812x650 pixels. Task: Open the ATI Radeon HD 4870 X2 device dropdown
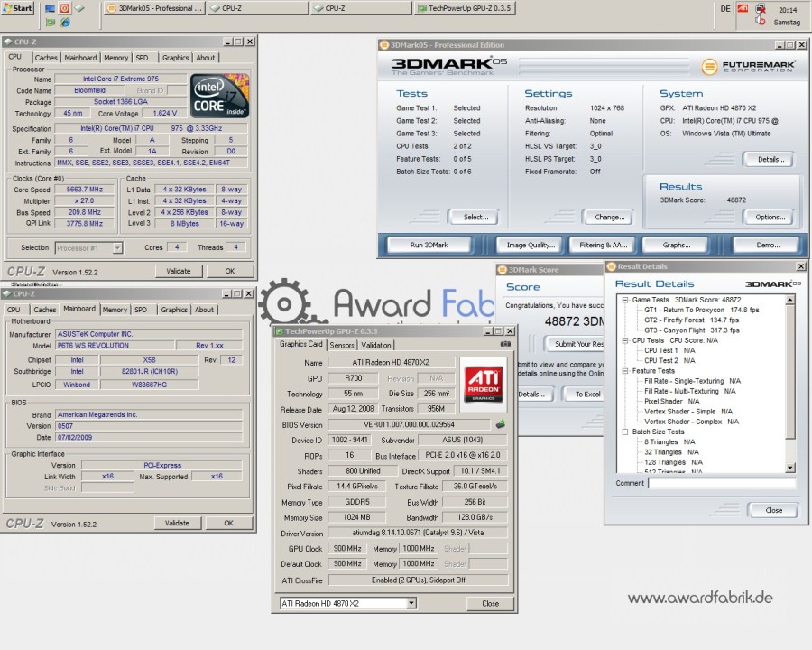[x=411, y=603]
